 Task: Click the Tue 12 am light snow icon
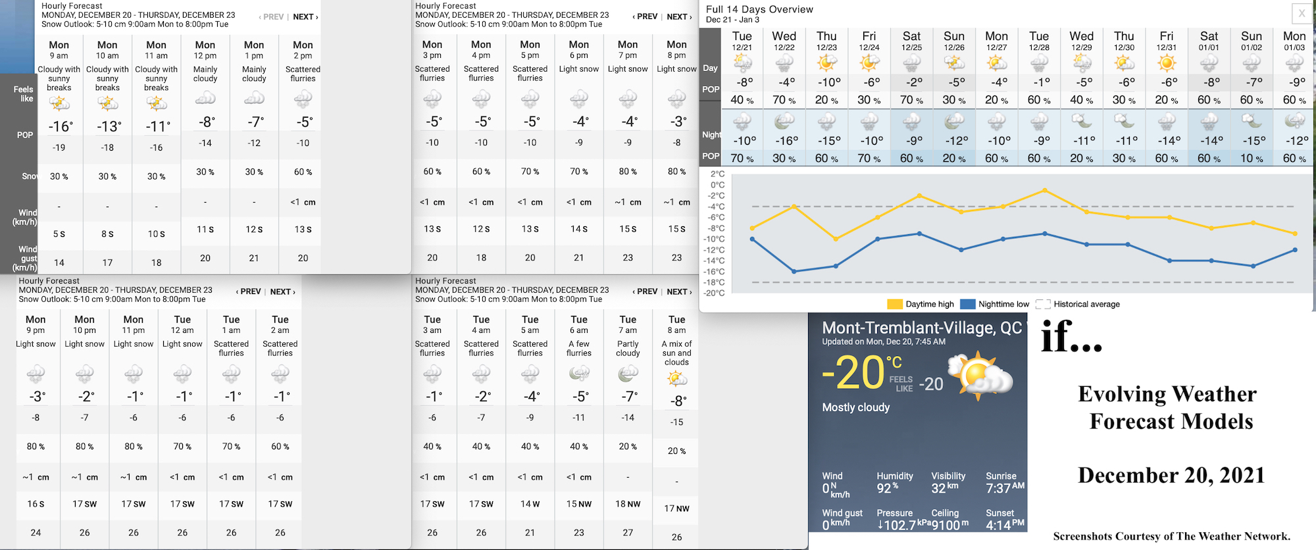[x=182, y=374]
